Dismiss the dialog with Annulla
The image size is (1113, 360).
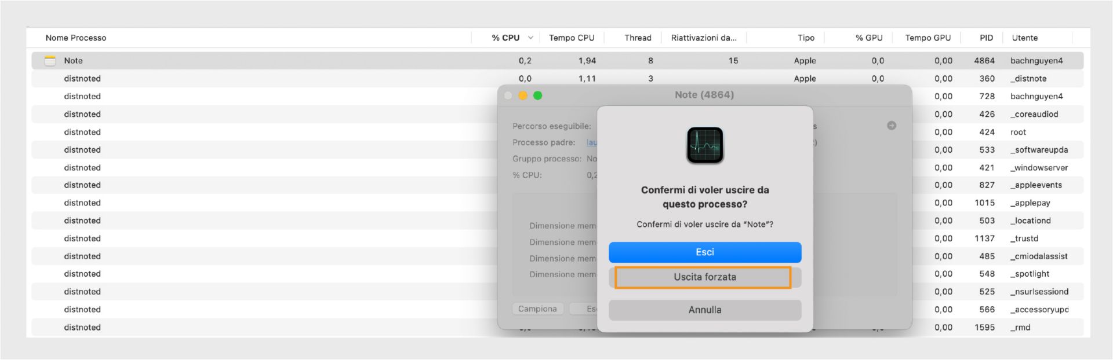[x=705, y=310]
